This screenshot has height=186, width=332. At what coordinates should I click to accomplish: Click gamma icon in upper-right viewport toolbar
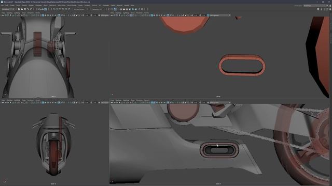pyautogui.click(x=201, y=15)
